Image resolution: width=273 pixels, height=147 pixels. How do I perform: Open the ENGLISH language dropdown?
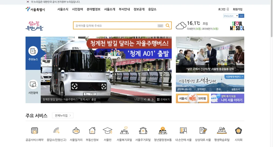coord(231,16)
